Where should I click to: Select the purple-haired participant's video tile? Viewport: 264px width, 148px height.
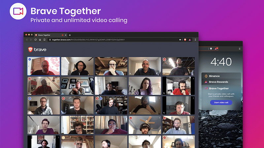(145, 86)
